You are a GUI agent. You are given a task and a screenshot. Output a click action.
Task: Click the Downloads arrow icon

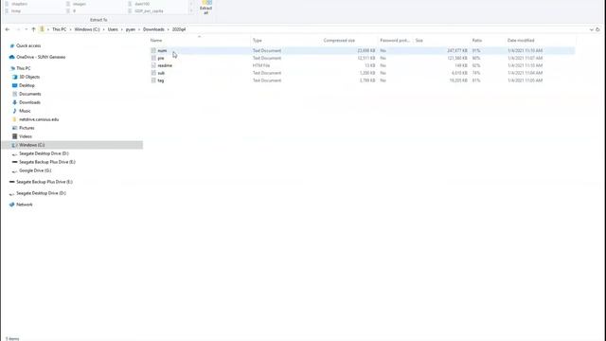[15, 102]
